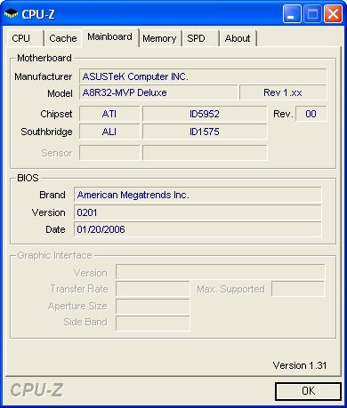This screenshot has width=347, height=408.
Task: Select the Rev 1.xx model revision field
Action: pyautogui.click(x=283, y=92)
